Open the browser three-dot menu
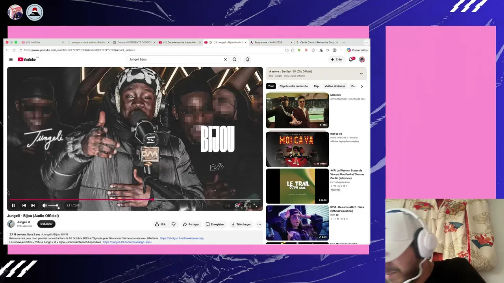The height and width of the screenshot is (283, 504). pyautogui.click(x=341, y=50)
